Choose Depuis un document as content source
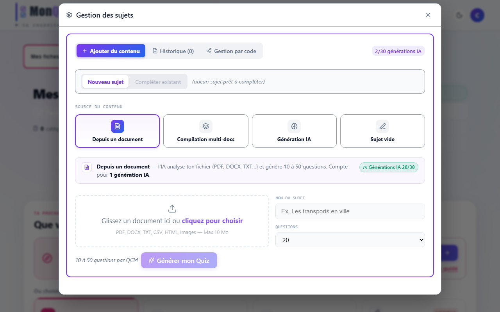The width and height of the screenshot is (500, 312). coord(117,131)
